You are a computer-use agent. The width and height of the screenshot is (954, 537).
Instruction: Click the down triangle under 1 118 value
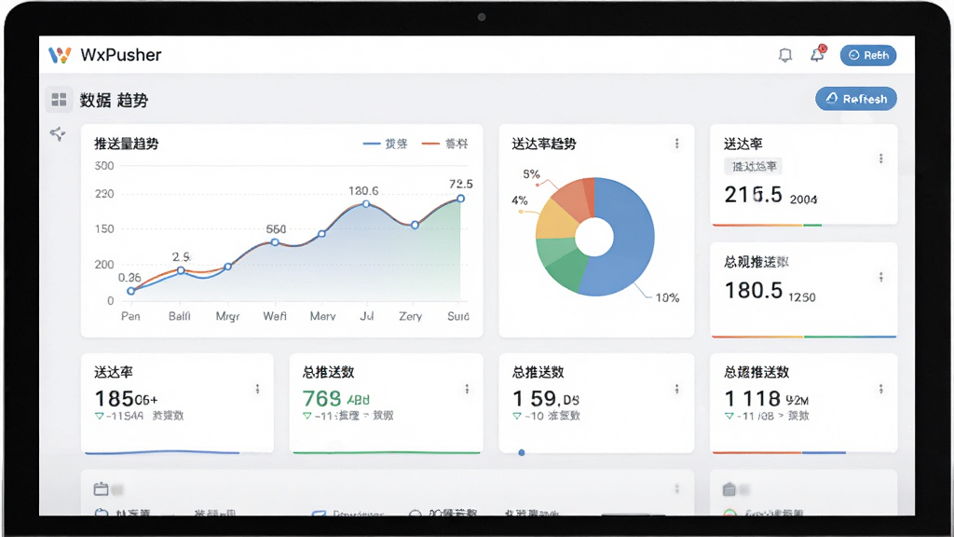pyautogui.click(x=729, y=416)
